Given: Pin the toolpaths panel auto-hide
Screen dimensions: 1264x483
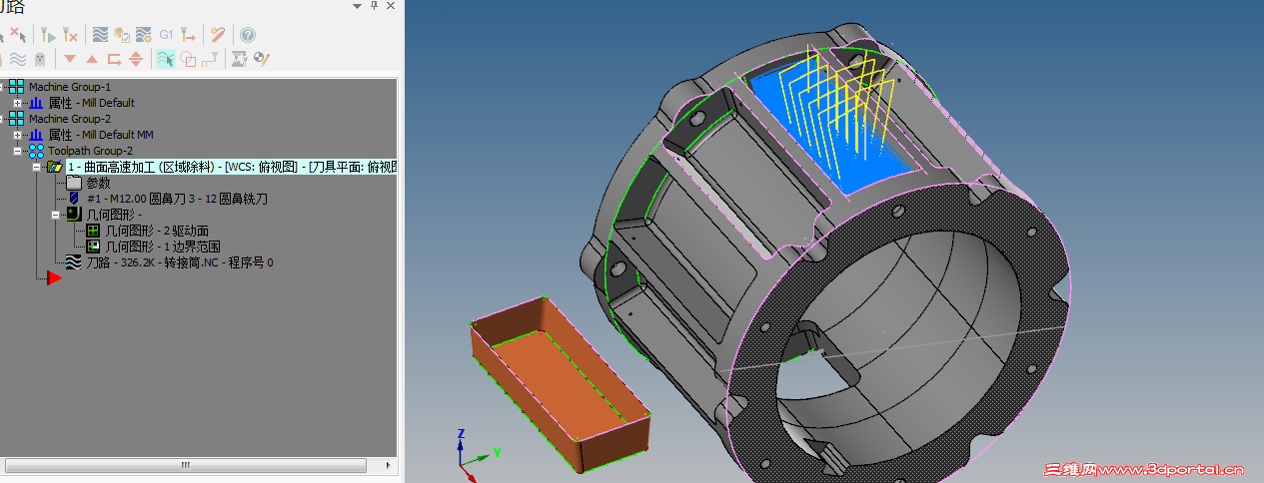Looking at the screenshot, I should click(x=374, y=6).
